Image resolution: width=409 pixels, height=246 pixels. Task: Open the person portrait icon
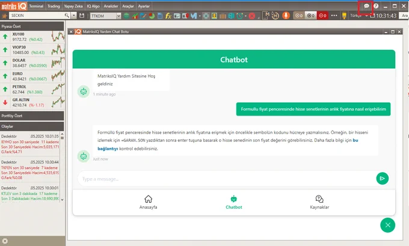[x=214, y=16]
